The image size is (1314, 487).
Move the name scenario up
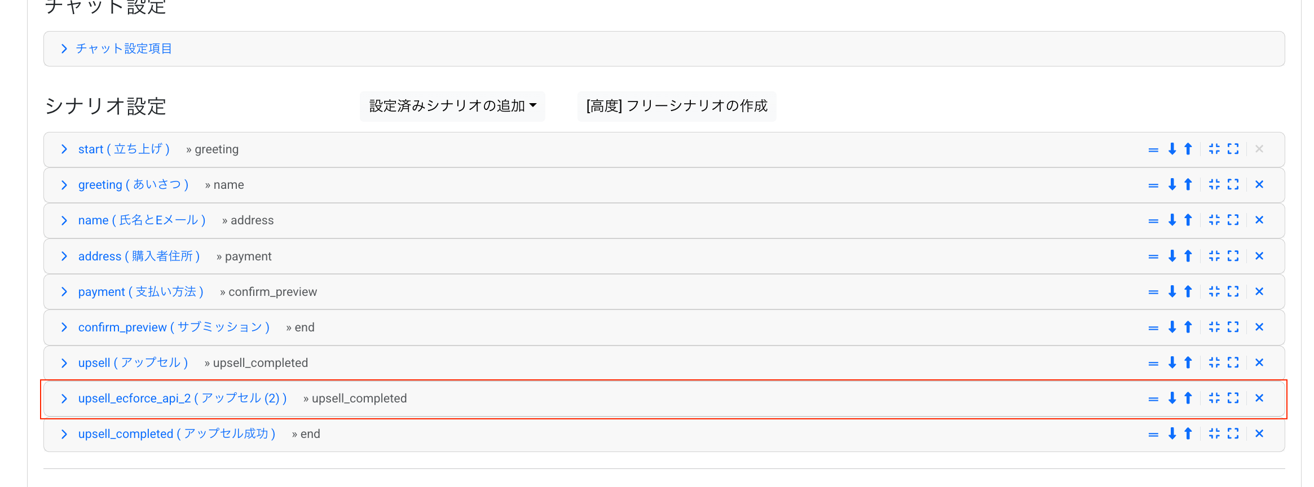click(1188, 220)
